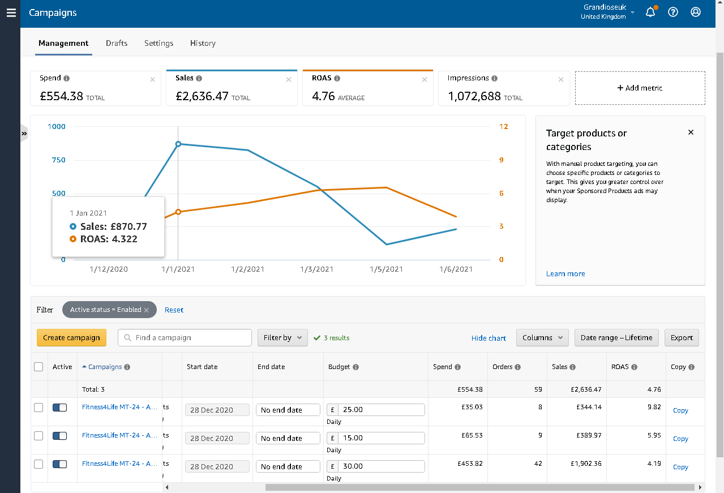
Task: Tick the select-all campaigns checkbox
Action: click(x=38, y=367)
